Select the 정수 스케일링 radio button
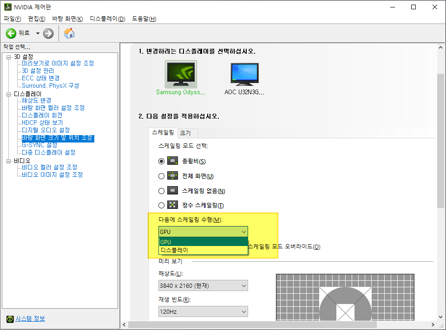The width and height of the screenshot is (446, 330). [x=161, y=205]
